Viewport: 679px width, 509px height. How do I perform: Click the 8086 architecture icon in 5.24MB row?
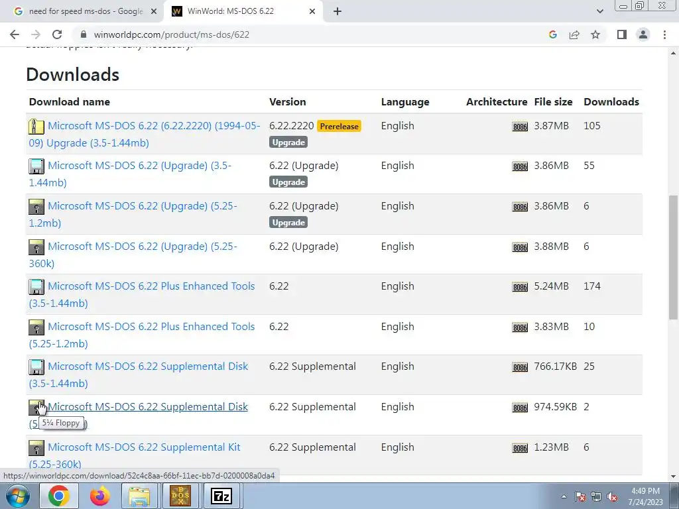(x=520, y=288)
